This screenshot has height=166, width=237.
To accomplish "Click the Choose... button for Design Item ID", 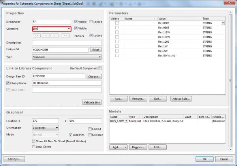I will pyautogui.click(x=94, y=77).
